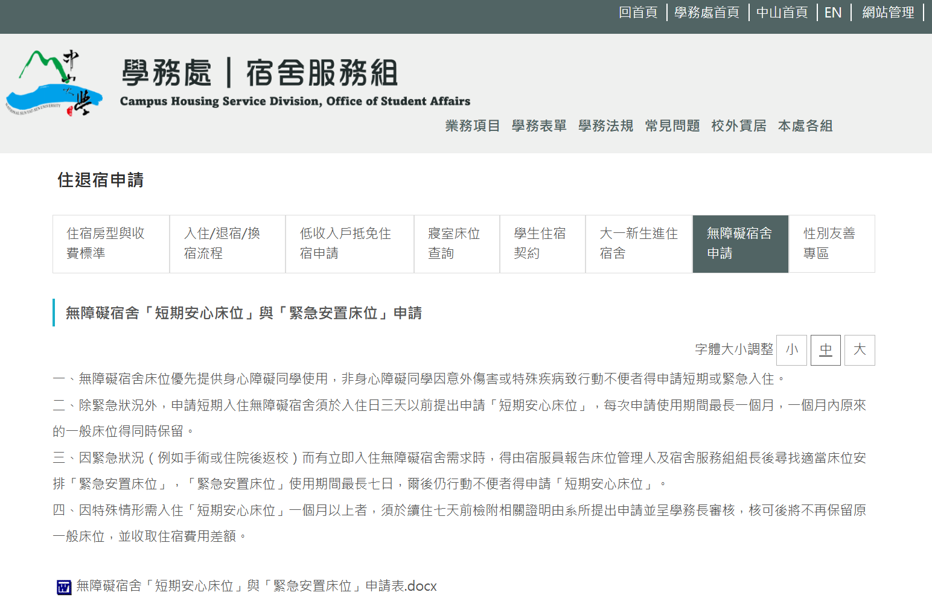Open the 學務法規 menu item
The height and width of the screenshot is (601, 932).
(x=605, y=126)
